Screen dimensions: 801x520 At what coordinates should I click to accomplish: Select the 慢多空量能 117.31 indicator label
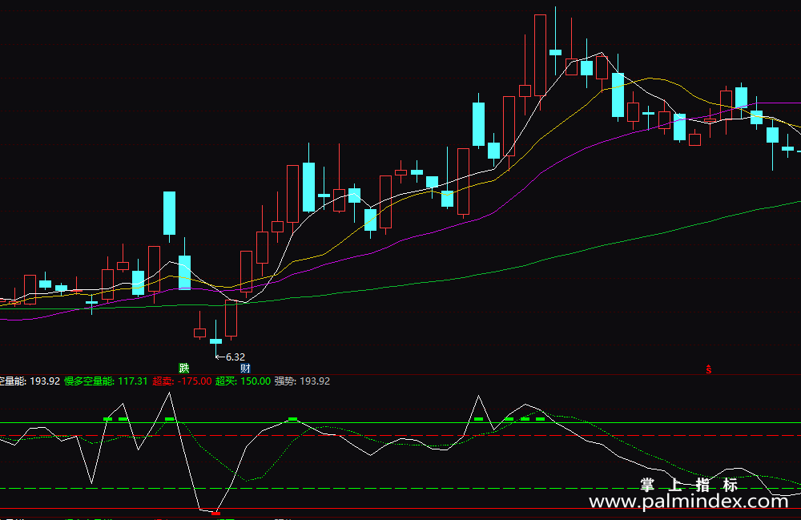(x=106, y=381)
